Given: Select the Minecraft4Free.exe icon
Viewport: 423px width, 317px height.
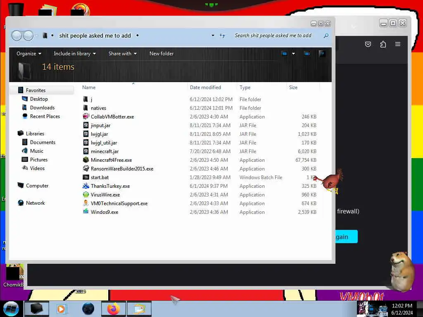Looking at the screenshot, I should [x=86, y=160].
